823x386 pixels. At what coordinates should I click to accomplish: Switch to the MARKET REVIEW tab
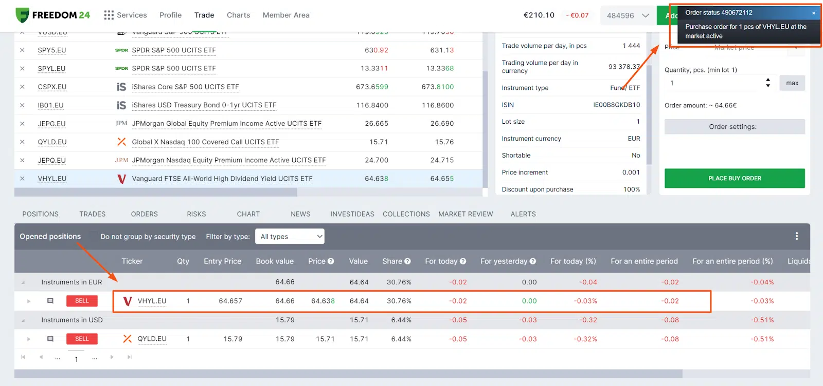(x=466, y=214)
